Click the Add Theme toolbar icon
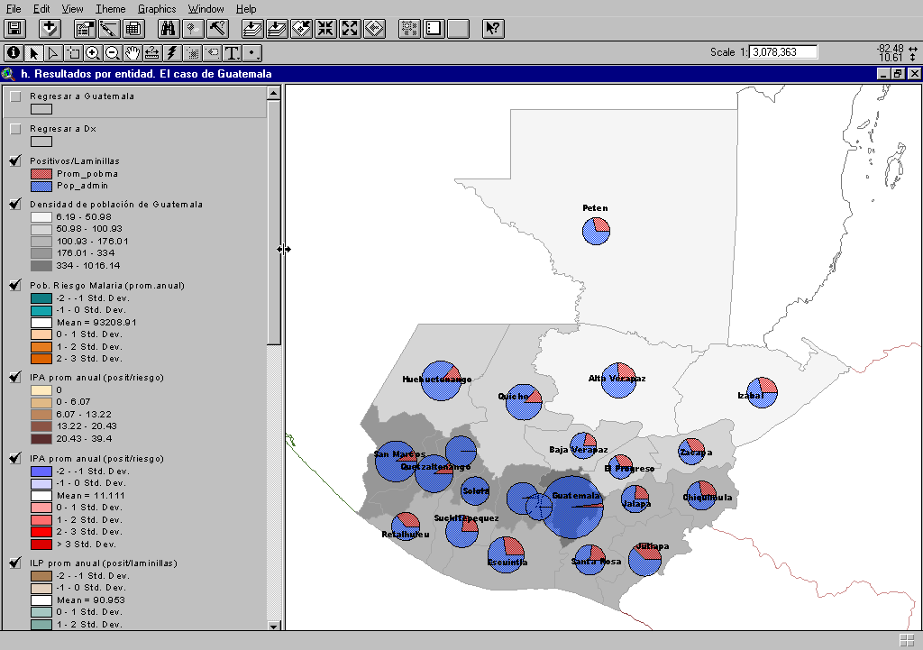 49,29
